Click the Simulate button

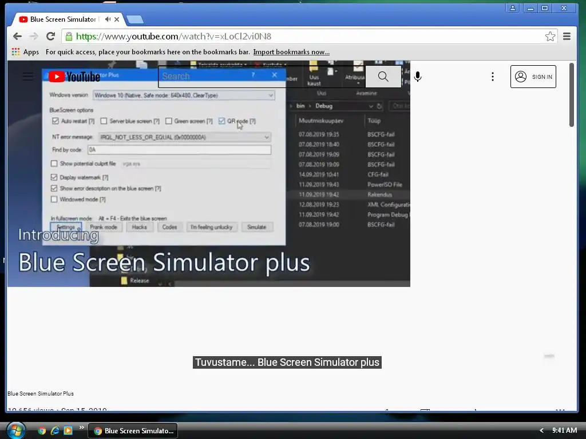point(257,227)
